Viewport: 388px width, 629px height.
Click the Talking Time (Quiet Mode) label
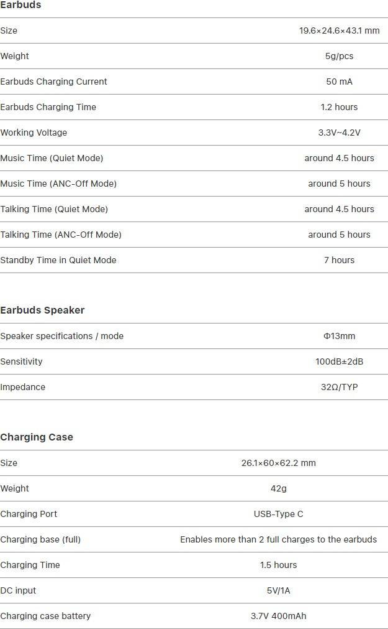(x=54, y=209)
